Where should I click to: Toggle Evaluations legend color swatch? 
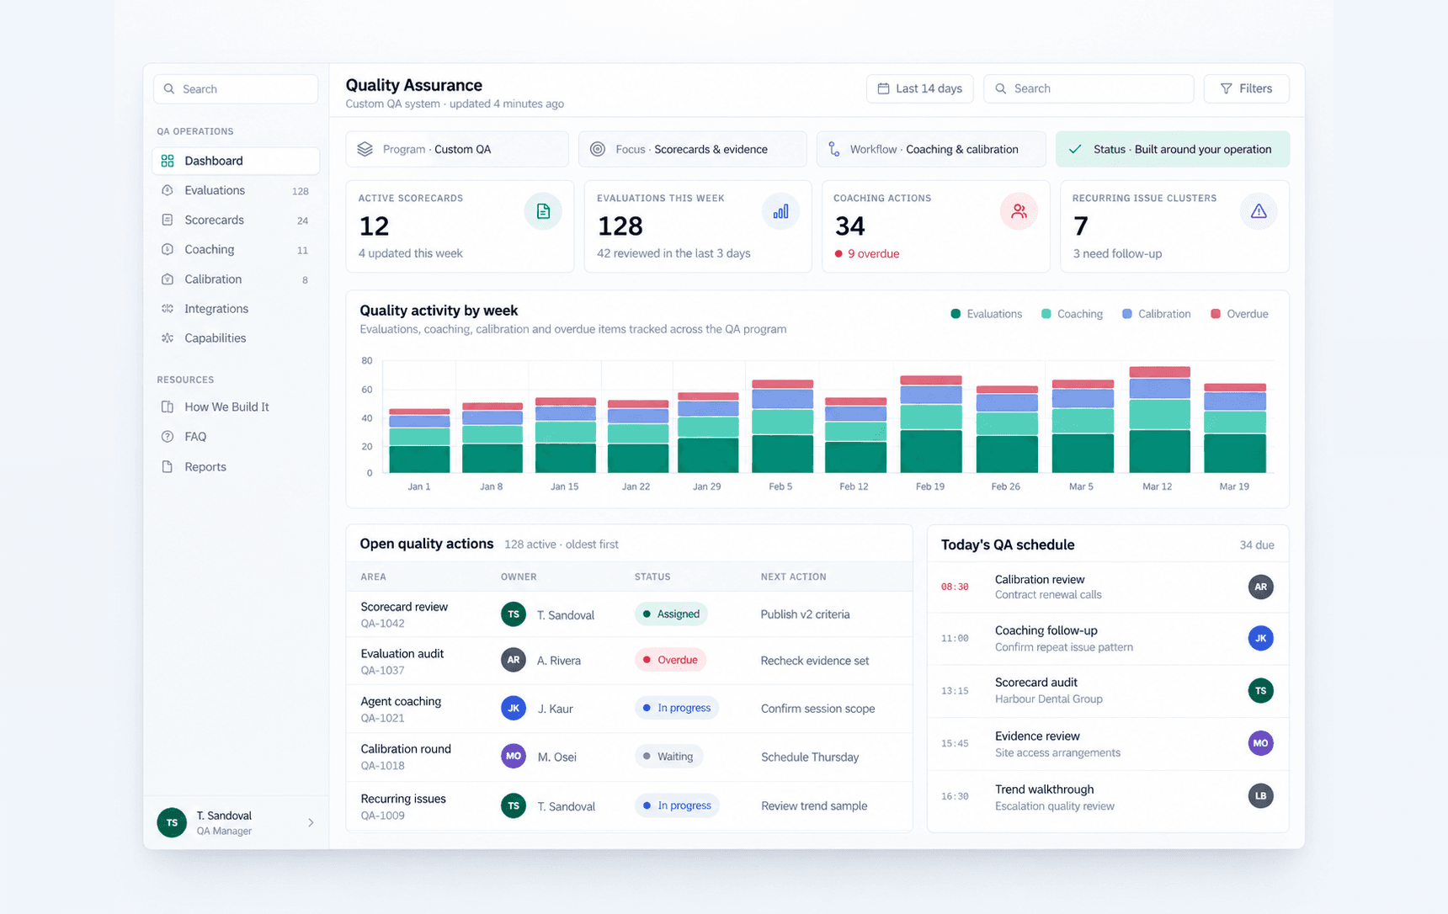956,314
